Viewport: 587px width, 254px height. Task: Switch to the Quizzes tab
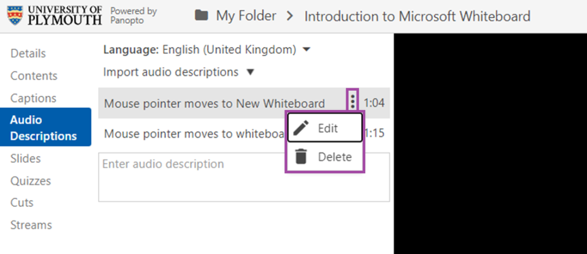(30, 181)
